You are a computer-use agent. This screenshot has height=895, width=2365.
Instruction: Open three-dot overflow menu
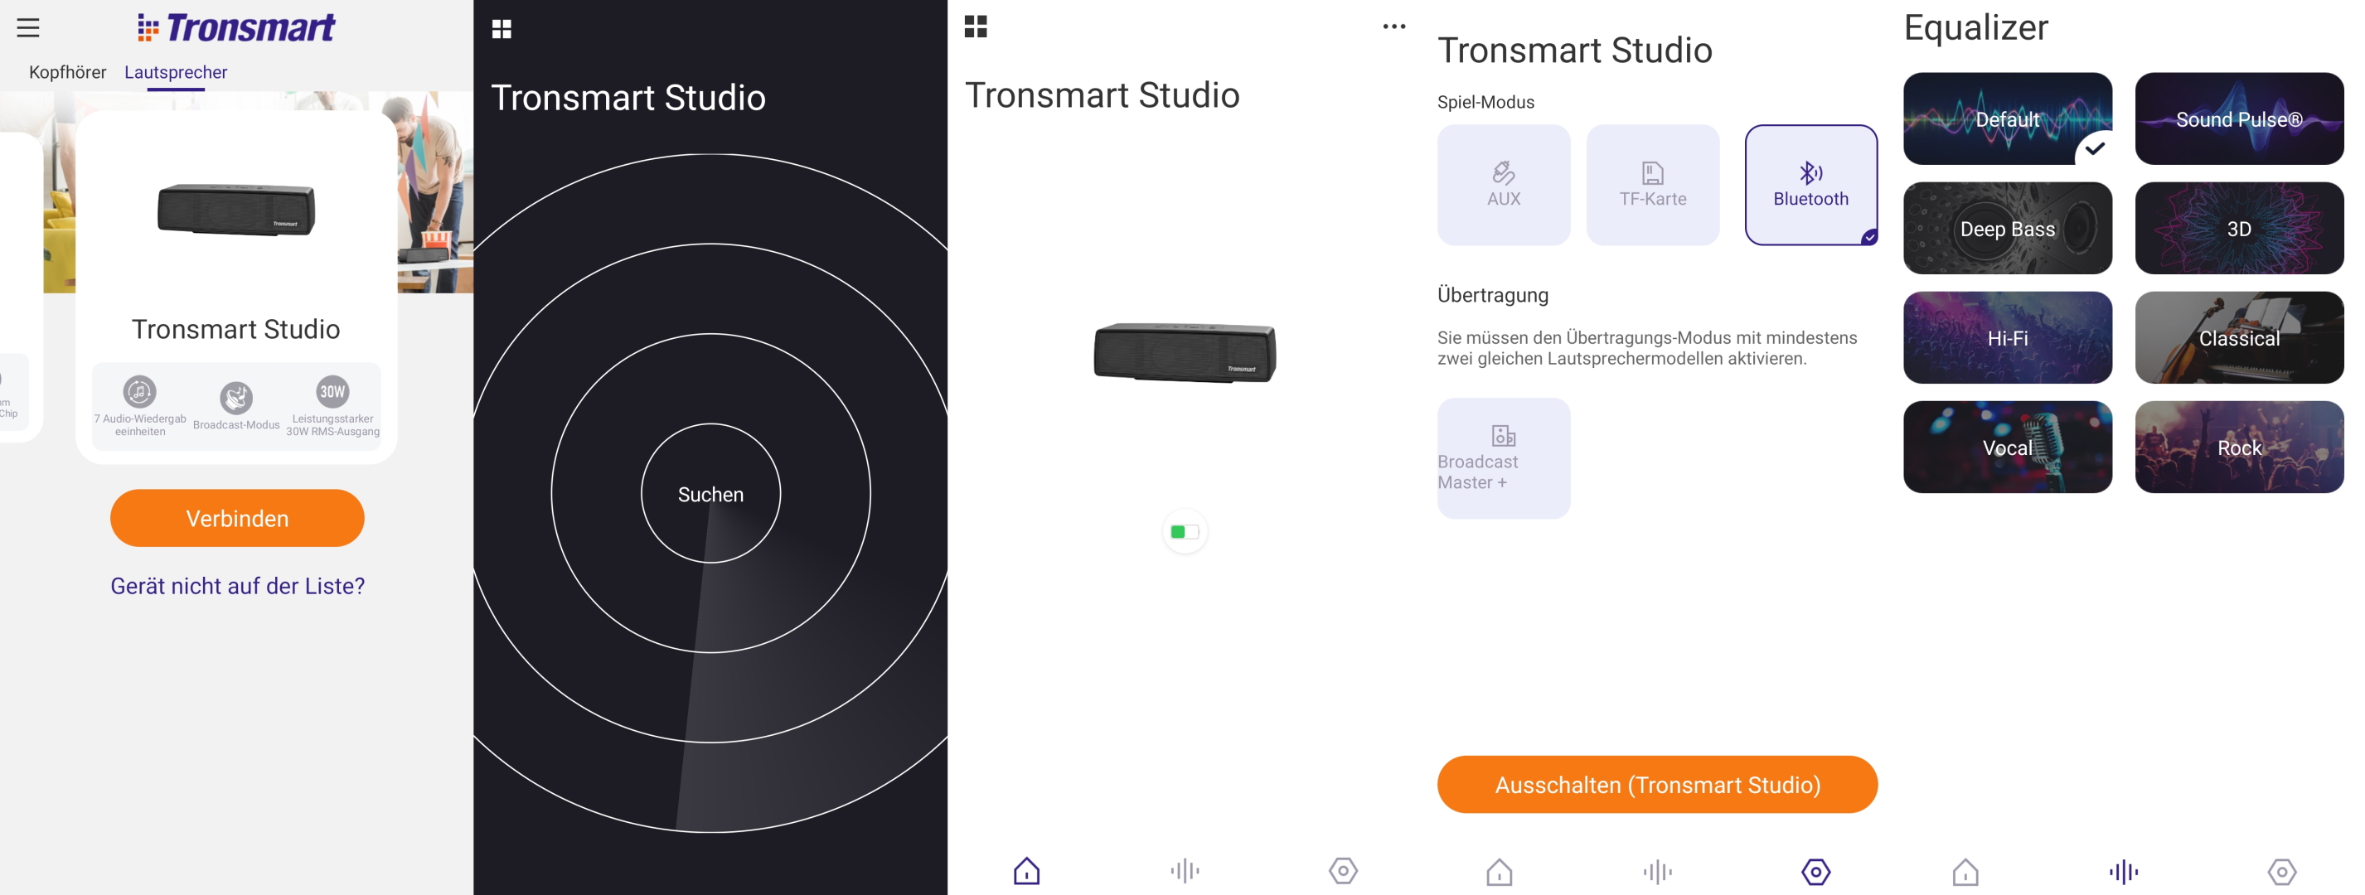(1393, 27)
